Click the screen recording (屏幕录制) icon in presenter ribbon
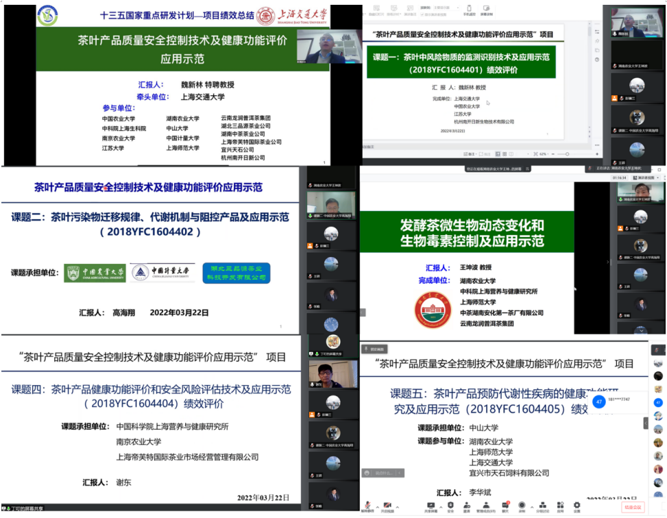 (487, 11)
